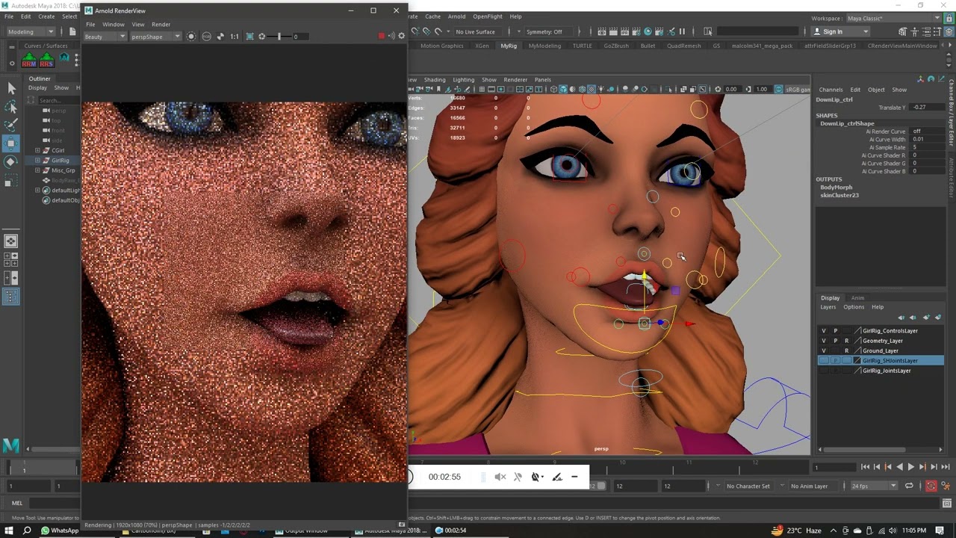Mute audio in the recording overlay

500,477
